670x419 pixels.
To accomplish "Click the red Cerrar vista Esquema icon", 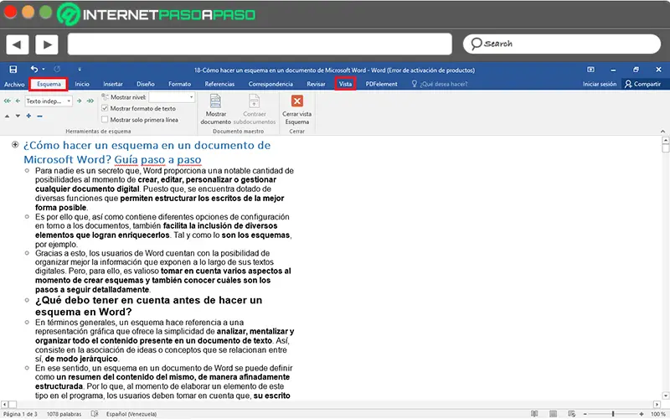I will (x=297, y=101).
